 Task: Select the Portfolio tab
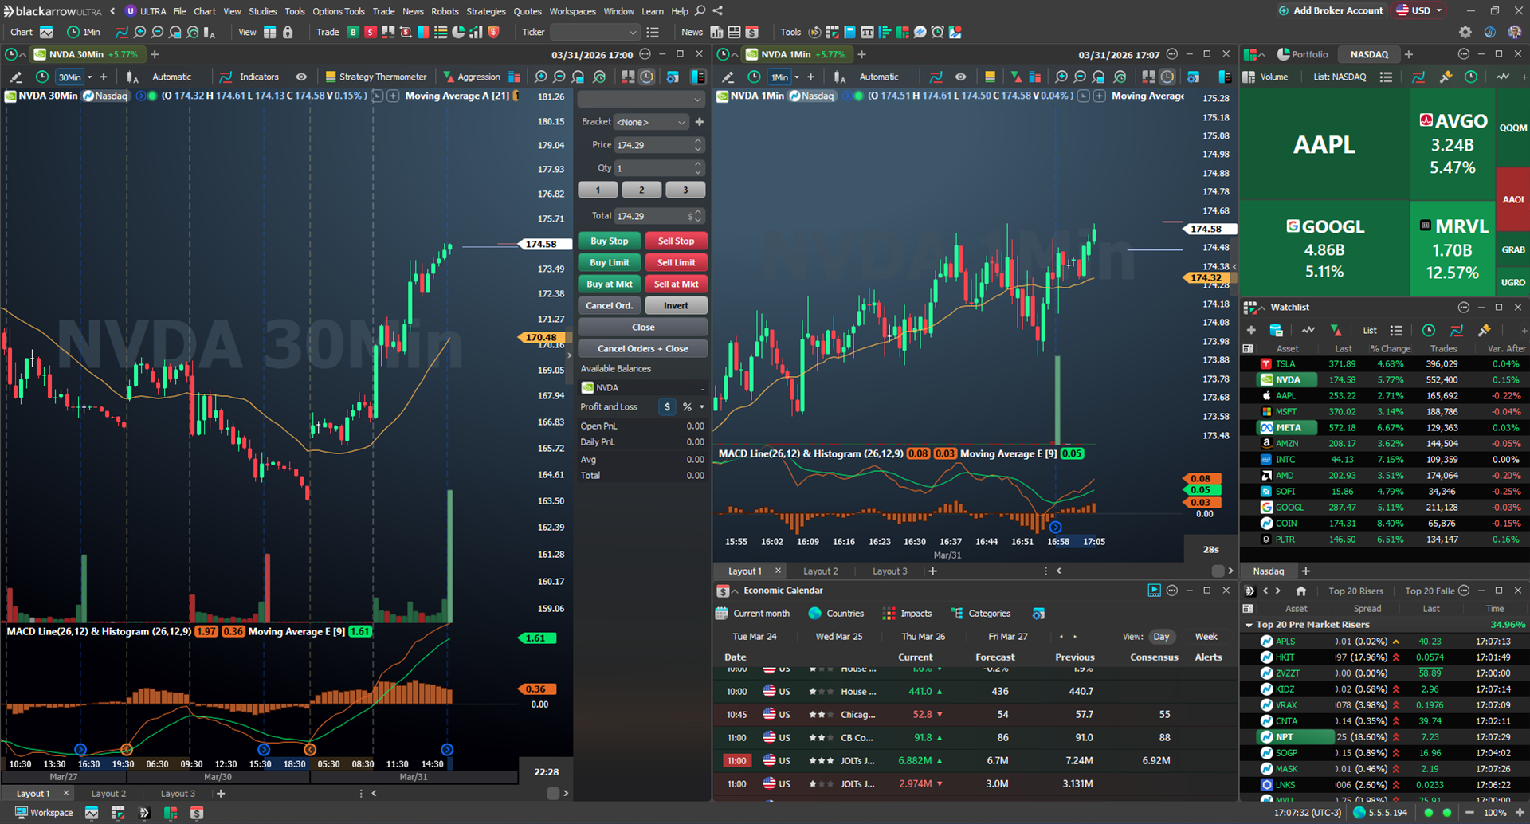1303,55
